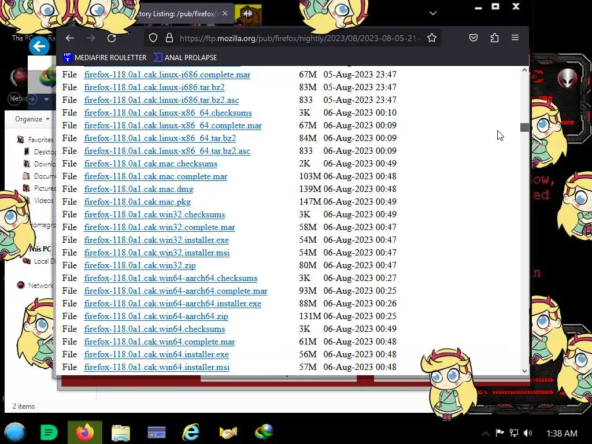Switch to Directory Listing tab
Screen dimensions: 592x444
(x=177, y=14)
